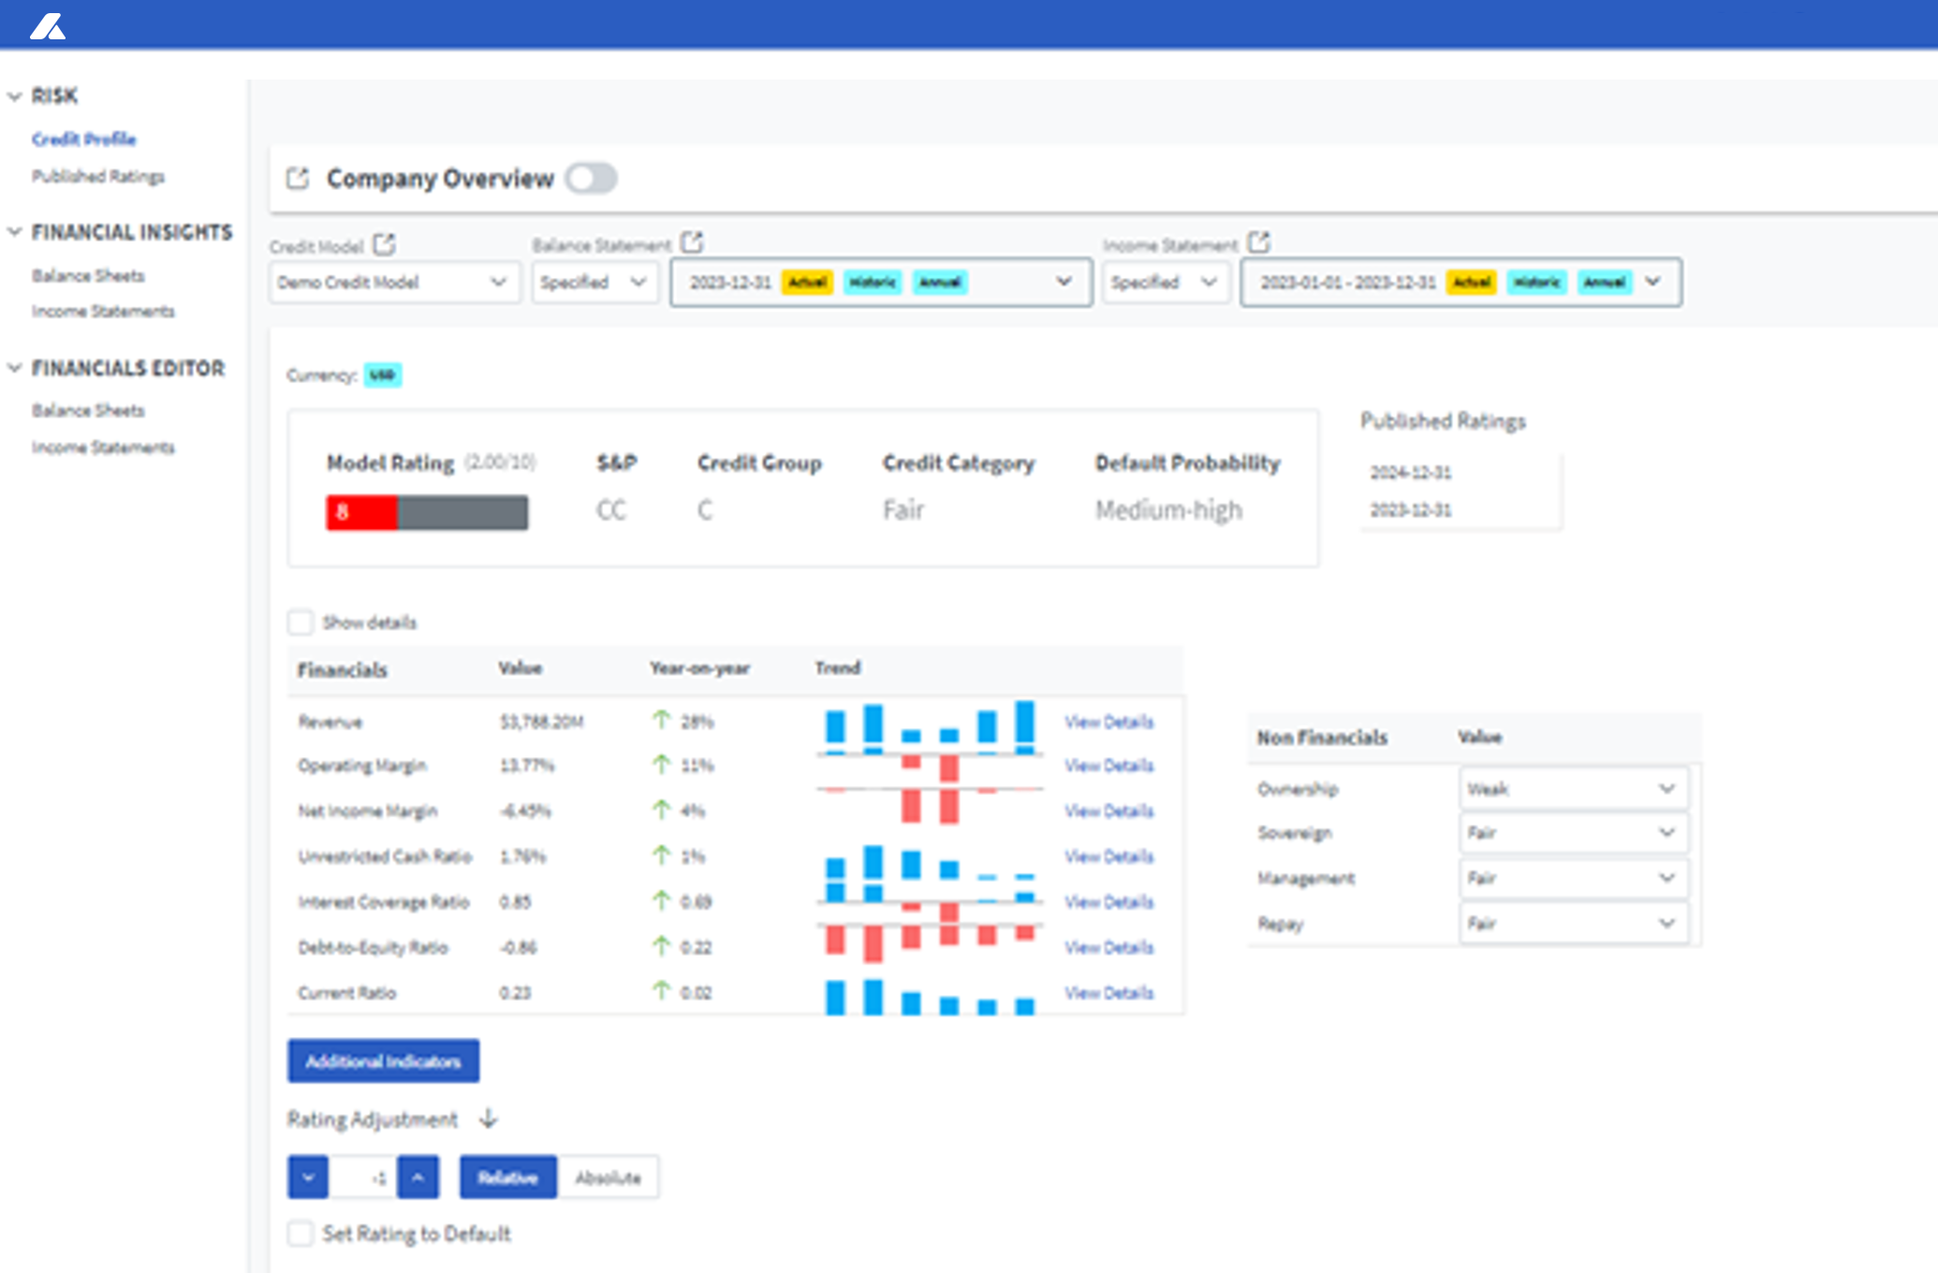This screenshot has height=1273, width=1938.
Task: Click the Model Rating bar showing 8
Action: click(x=427, y=512)
